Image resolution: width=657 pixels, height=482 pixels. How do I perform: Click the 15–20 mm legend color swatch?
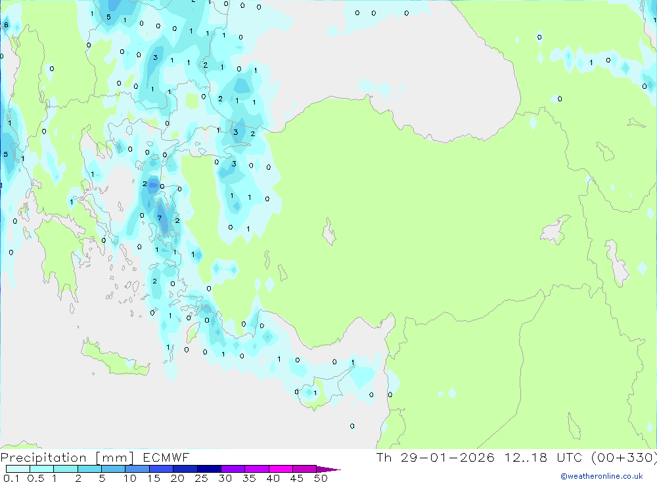pyautogui.click(x=162, y=469)
